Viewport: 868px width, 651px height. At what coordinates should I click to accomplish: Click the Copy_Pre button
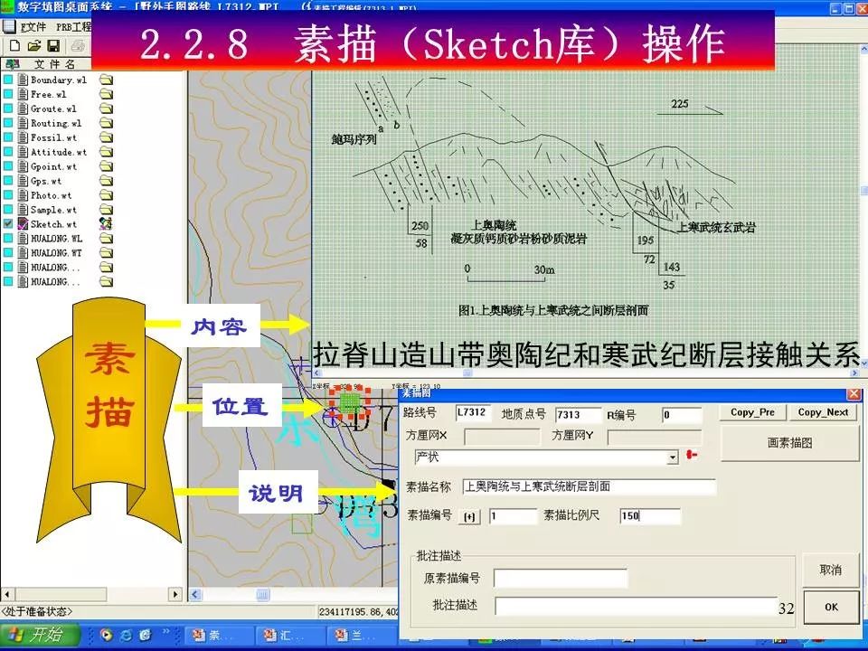tap(751, 412)
